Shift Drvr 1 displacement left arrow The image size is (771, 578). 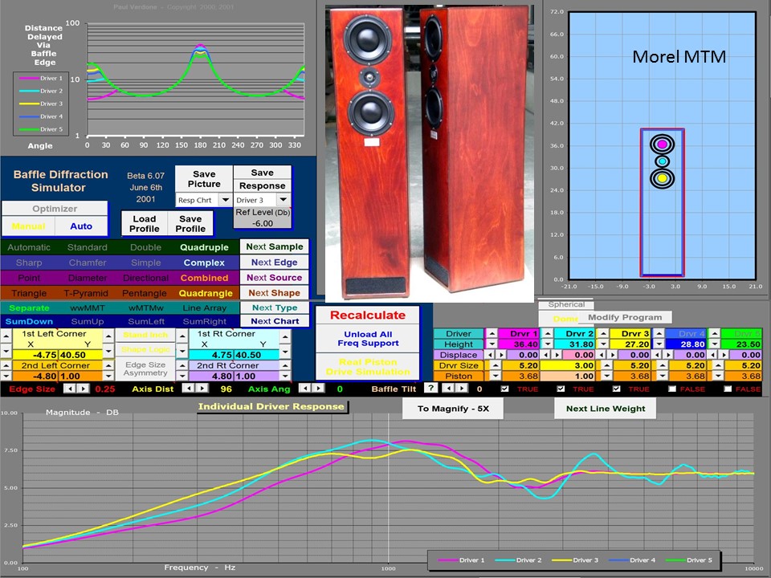click(490, 355)
